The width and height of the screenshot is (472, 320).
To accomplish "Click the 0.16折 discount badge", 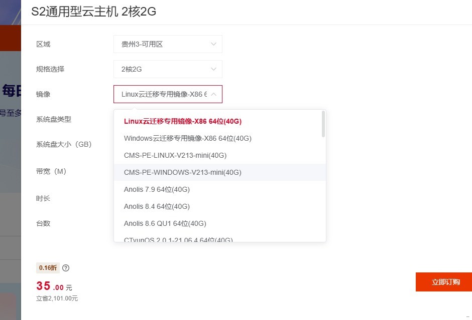I will [48, 268].
